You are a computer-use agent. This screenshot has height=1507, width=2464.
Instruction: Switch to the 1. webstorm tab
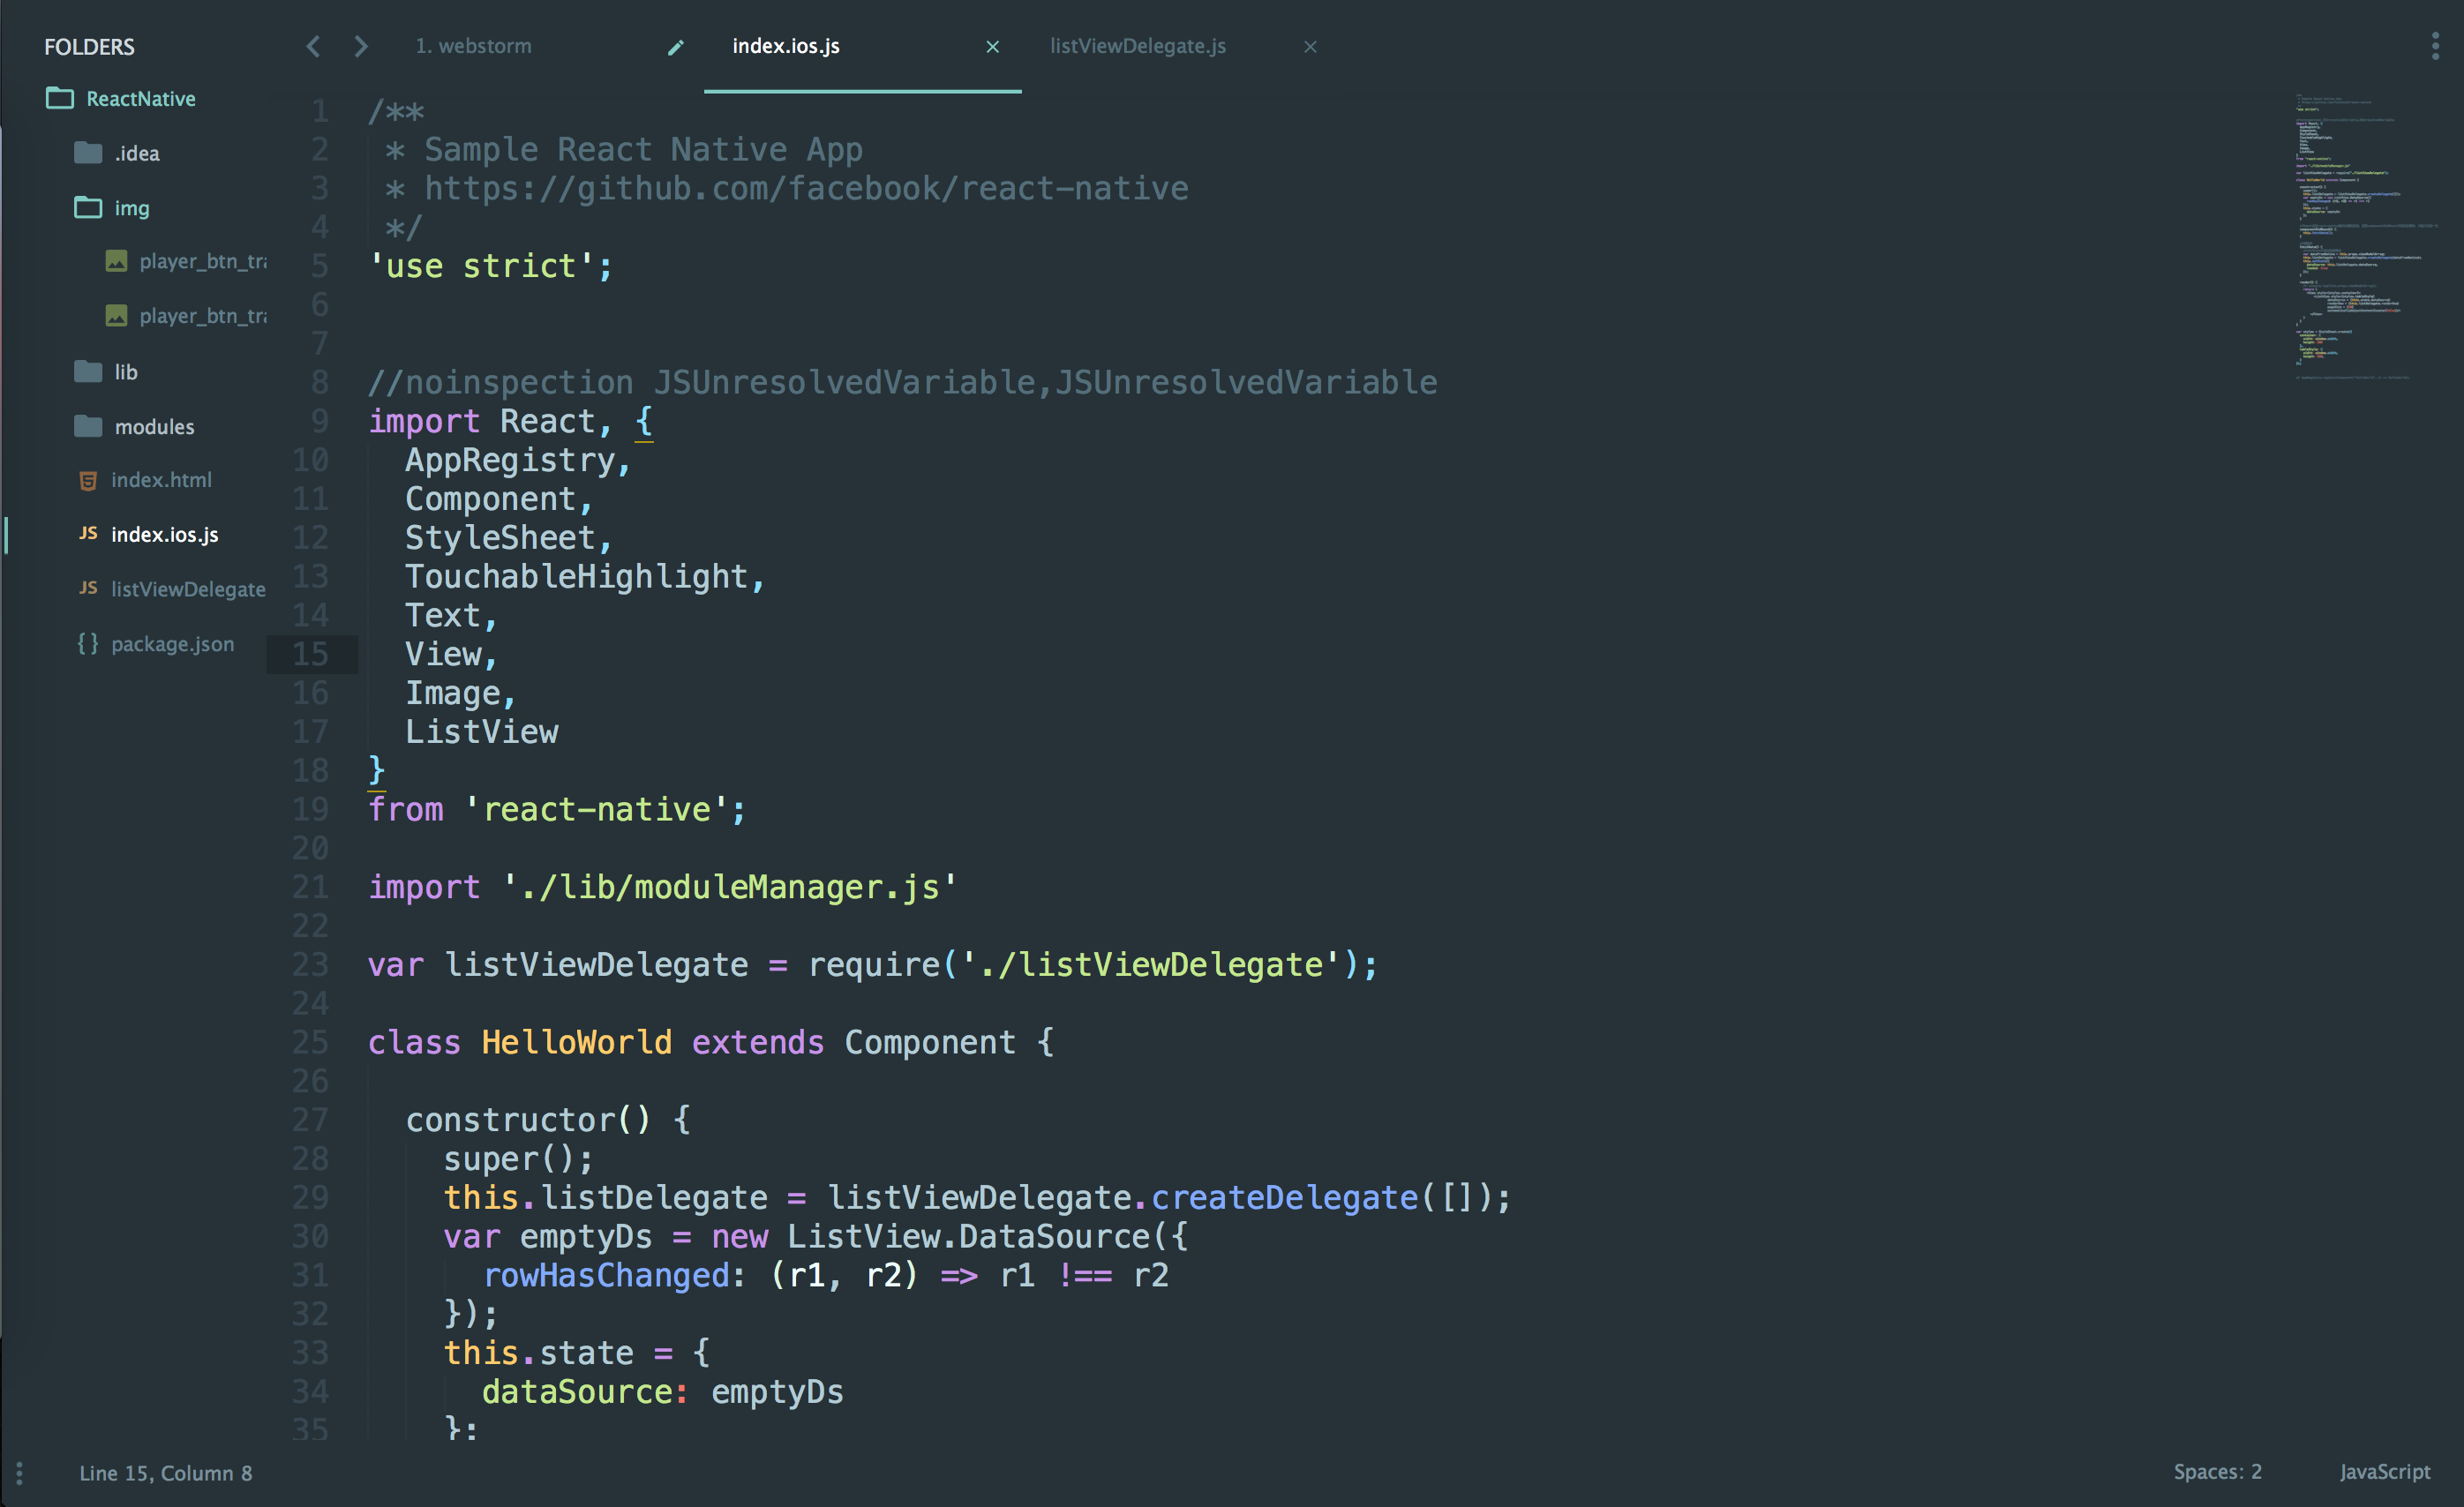coord(474,46)
